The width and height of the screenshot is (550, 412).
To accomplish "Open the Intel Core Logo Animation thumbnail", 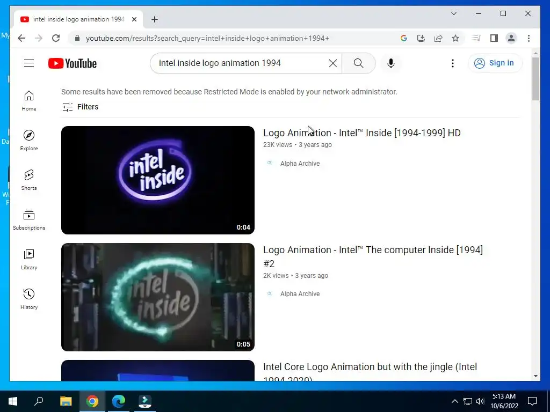I will [158, 370].
